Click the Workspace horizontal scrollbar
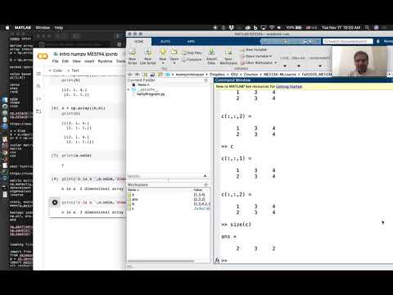393x295 pixels. (x=161, y=261)
